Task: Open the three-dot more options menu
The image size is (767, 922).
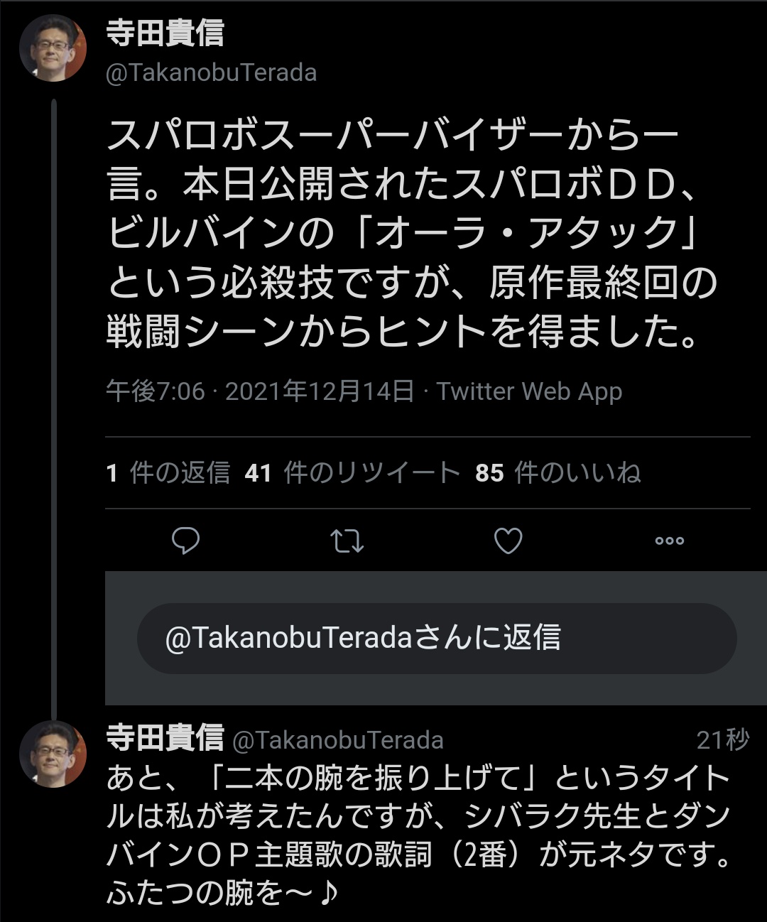Action: tap(669, 541)
